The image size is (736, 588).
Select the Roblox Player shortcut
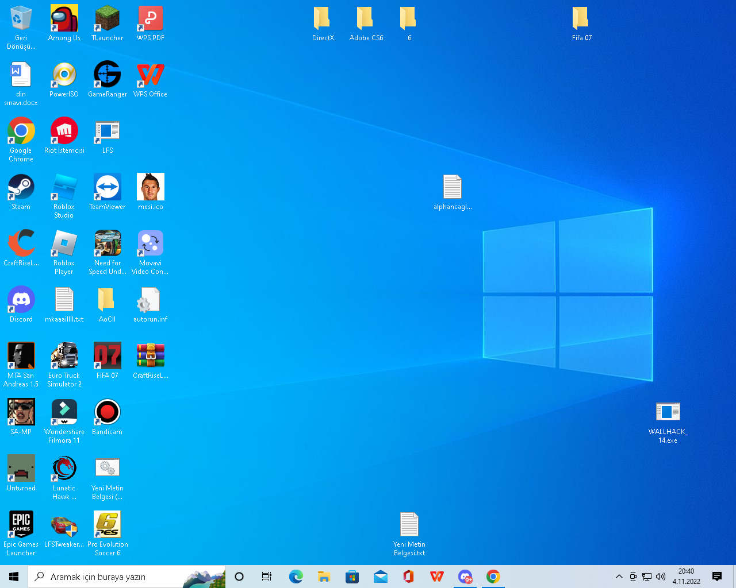click(x=64, y=243)
